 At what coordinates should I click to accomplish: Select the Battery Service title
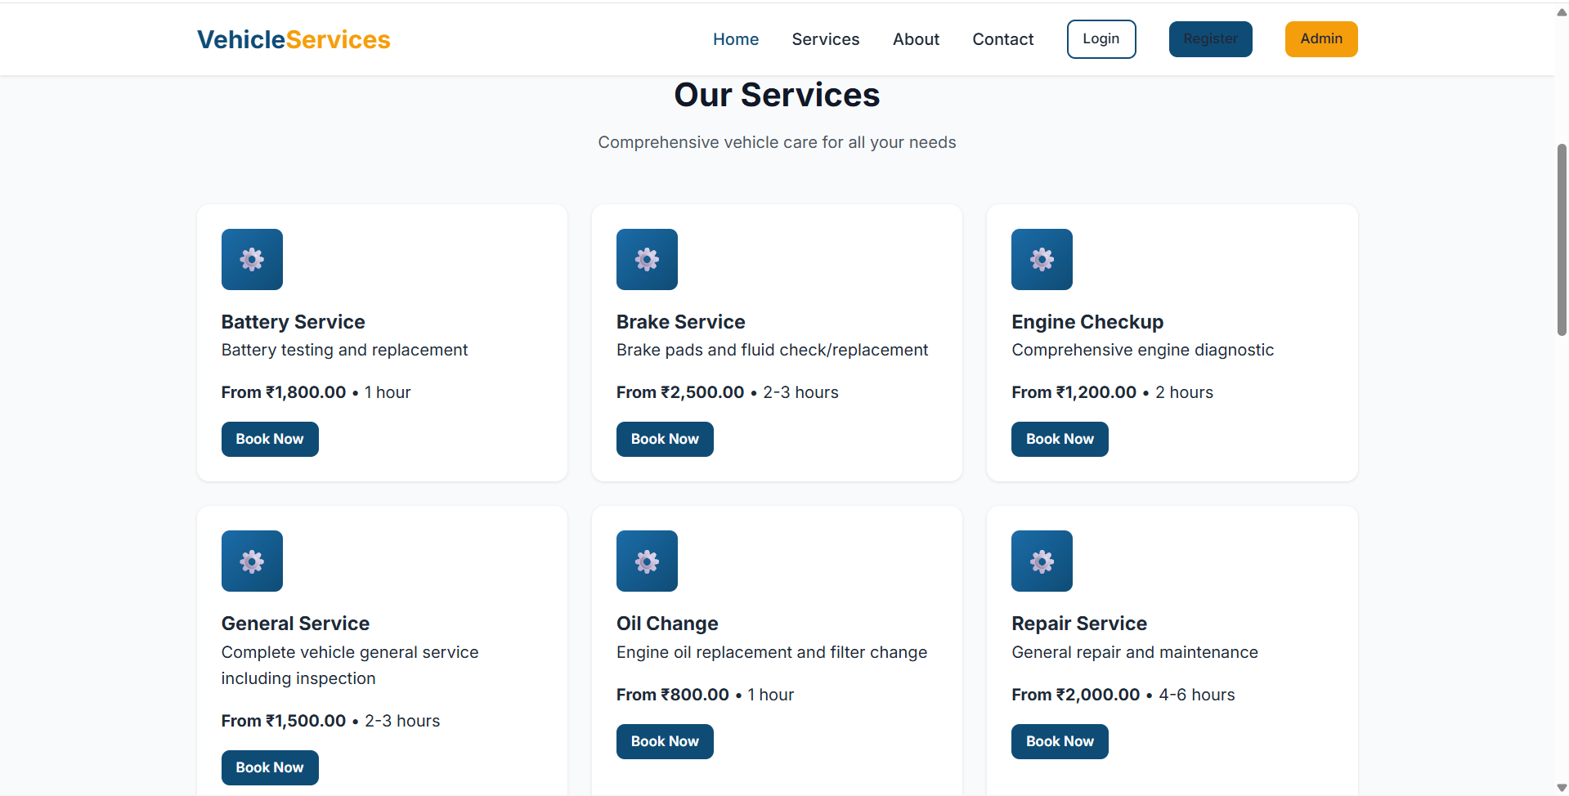[293, 322]
